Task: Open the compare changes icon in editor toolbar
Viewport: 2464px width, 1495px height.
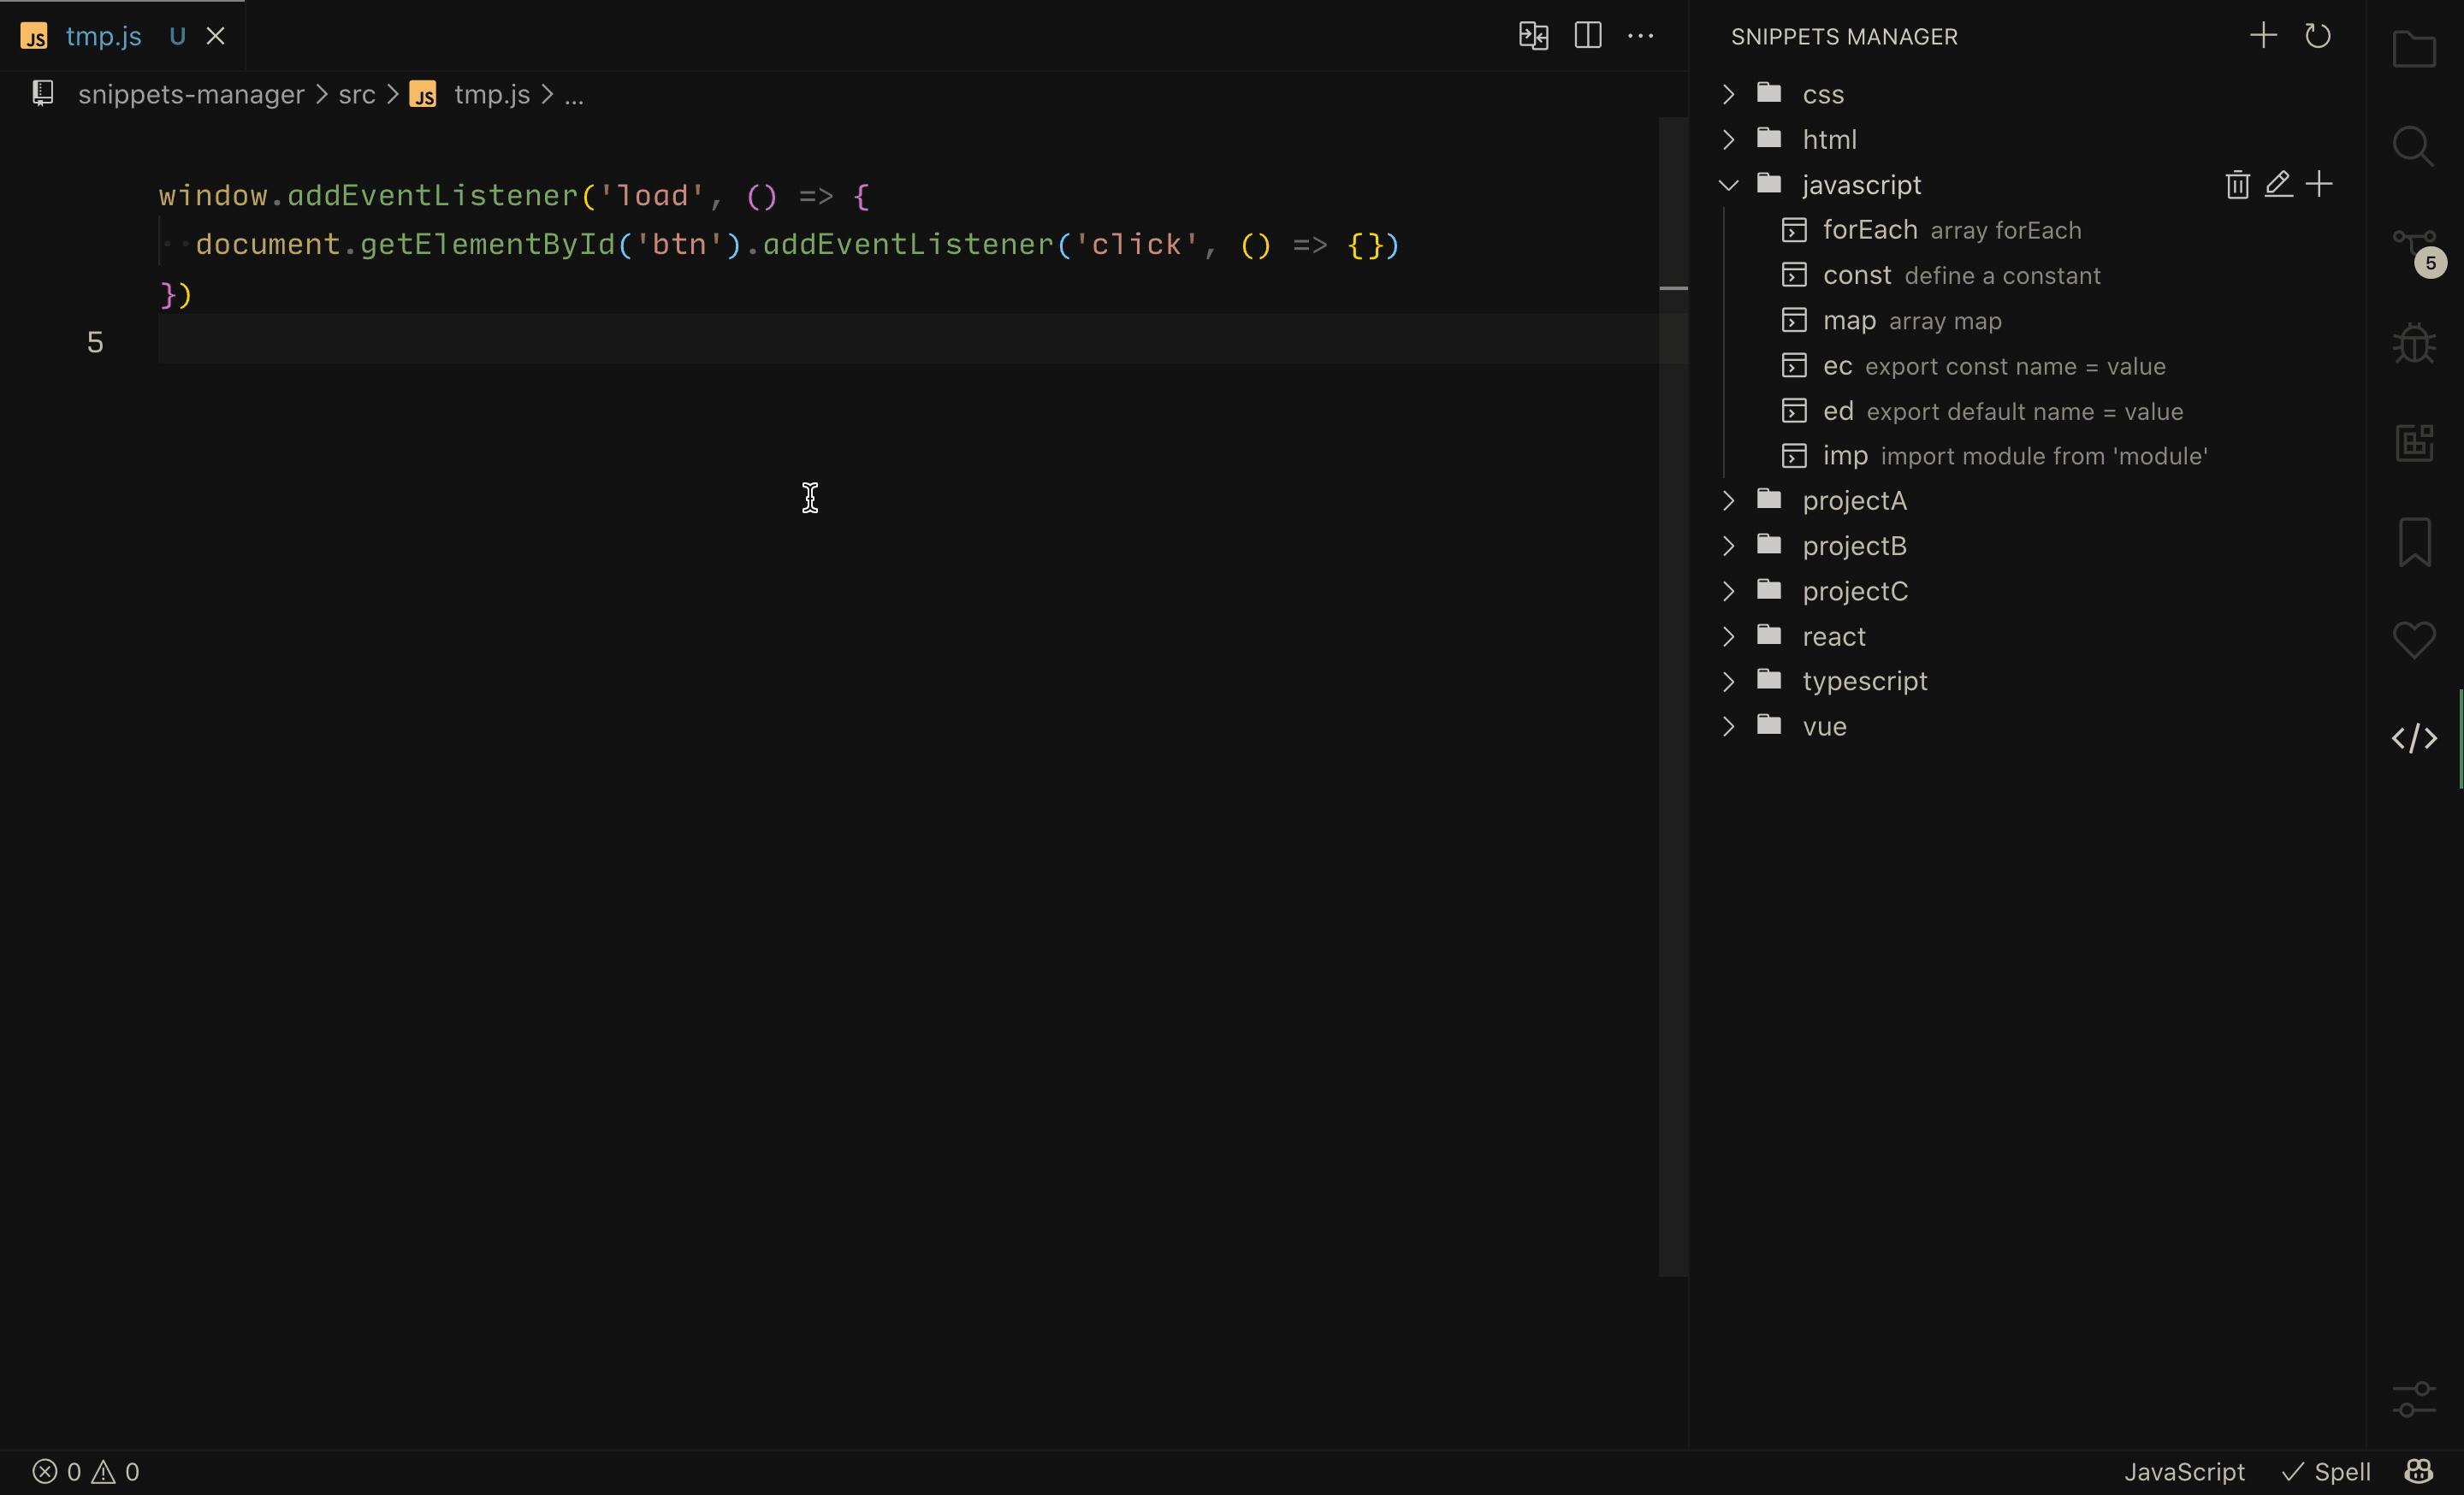Action: tap(1533, 36)
